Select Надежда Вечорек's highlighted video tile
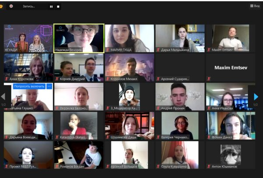The image size is (263, 178). (x=79, y=39)
